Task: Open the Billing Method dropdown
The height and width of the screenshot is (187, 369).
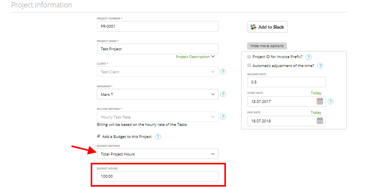Action: tap(158, 116)
